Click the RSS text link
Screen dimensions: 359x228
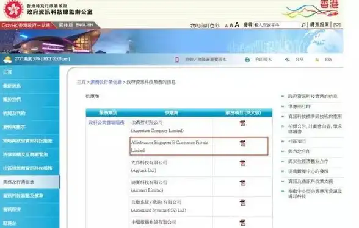[x=328, y=60]
